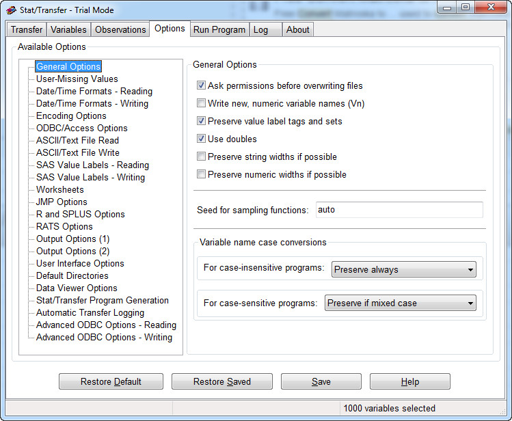Open ASCII/Text File Write options
512x421 pixels.
[78, 152]
